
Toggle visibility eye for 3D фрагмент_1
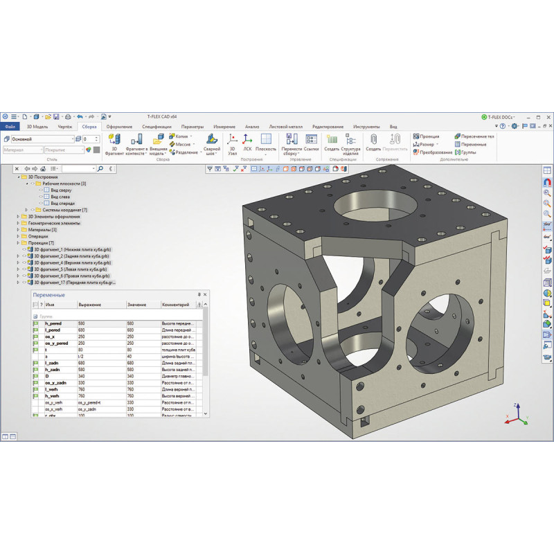[x=24, y=249]
